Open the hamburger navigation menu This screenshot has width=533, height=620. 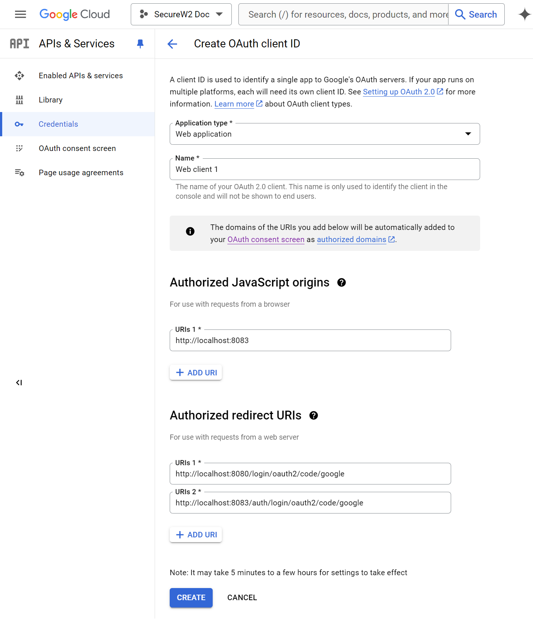[x=20, y=14]
